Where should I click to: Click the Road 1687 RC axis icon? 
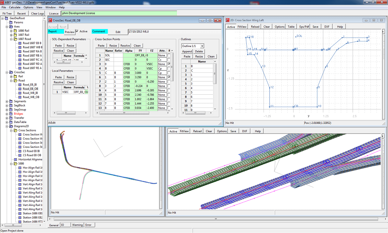pos(20,60)
